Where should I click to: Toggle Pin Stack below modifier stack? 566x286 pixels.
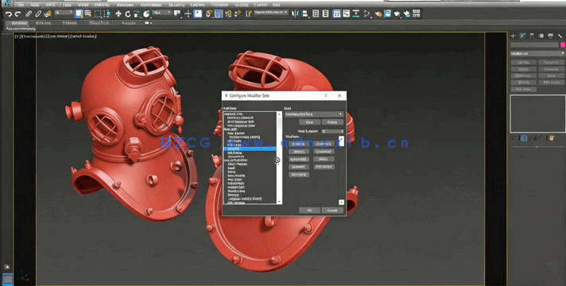[514, 138]
